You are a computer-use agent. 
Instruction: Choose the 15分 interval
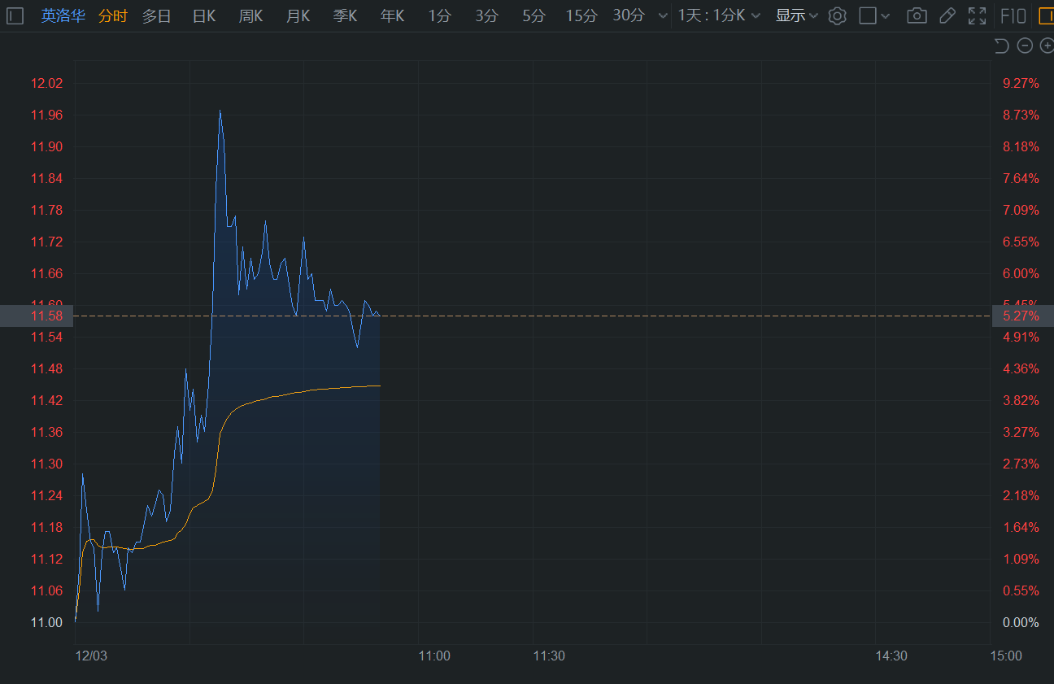click(581, 15)
